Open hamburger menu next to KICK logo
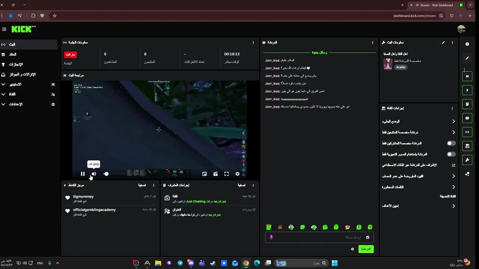479x269 pixels. point(4,29)
